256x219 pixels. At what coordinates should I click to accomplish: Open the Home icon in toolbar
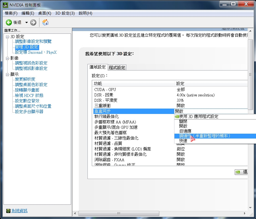click(x=45, y=22)
